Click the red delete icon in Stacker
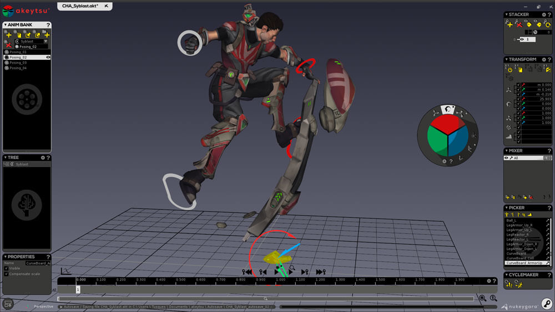 519,24
